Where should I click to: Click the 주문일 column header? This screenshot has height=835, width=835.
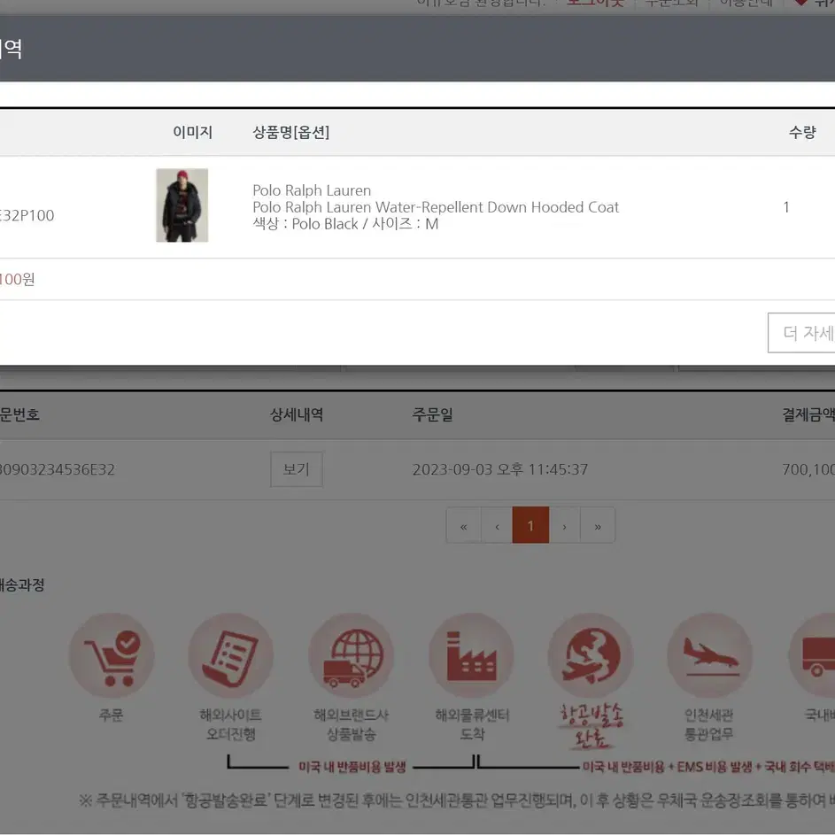pos(432,414)
